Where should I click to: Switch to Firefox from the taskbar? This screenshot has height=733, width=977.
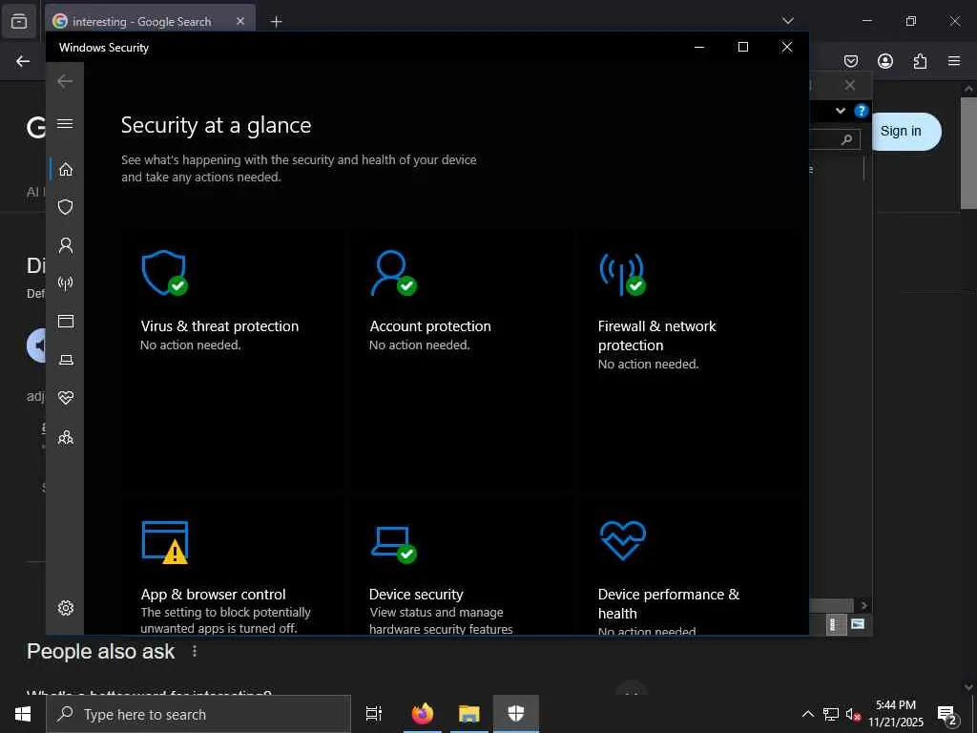423,714
